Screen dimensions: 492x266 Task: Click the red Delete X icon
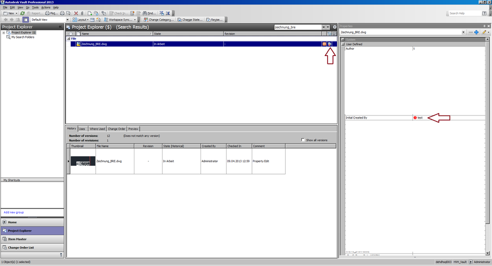[x=76, y=13]
